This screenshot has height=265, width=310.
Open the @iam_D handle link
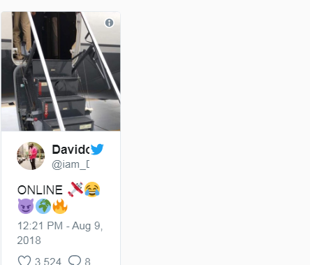click(71, 164)
